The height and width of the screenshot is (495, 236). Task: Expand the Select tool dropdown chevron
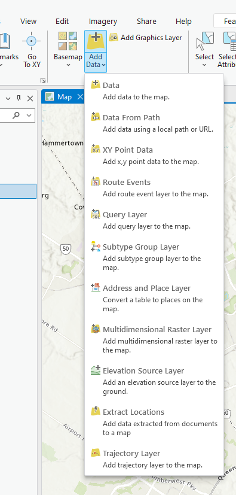click(x=204, y=65)
